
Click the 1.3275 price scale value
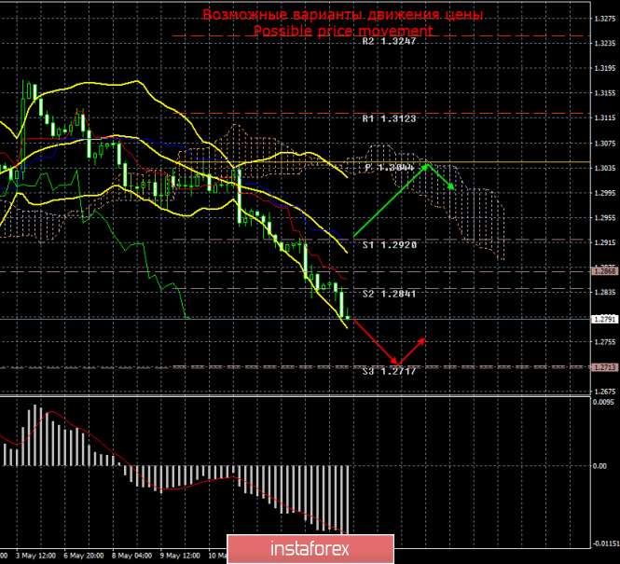point(605,19)
